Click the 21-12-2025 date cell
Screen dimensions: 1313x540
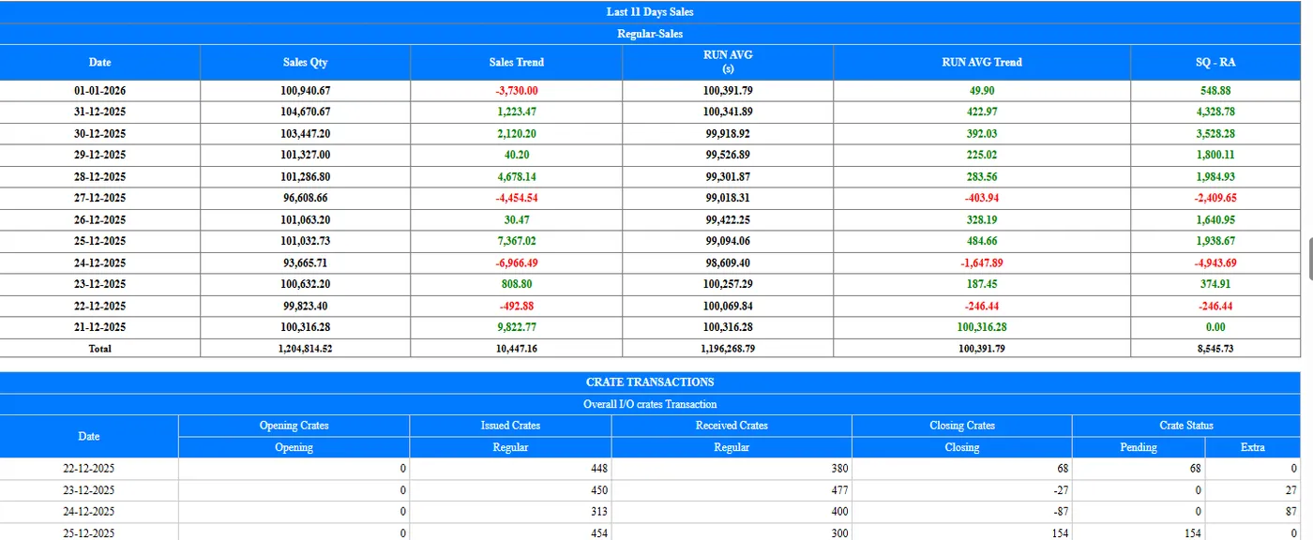point(99,327)
